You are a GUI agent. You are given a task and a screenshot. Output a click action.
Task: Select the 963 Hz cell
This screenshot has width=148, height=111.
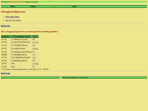click(x=6, y=39)
